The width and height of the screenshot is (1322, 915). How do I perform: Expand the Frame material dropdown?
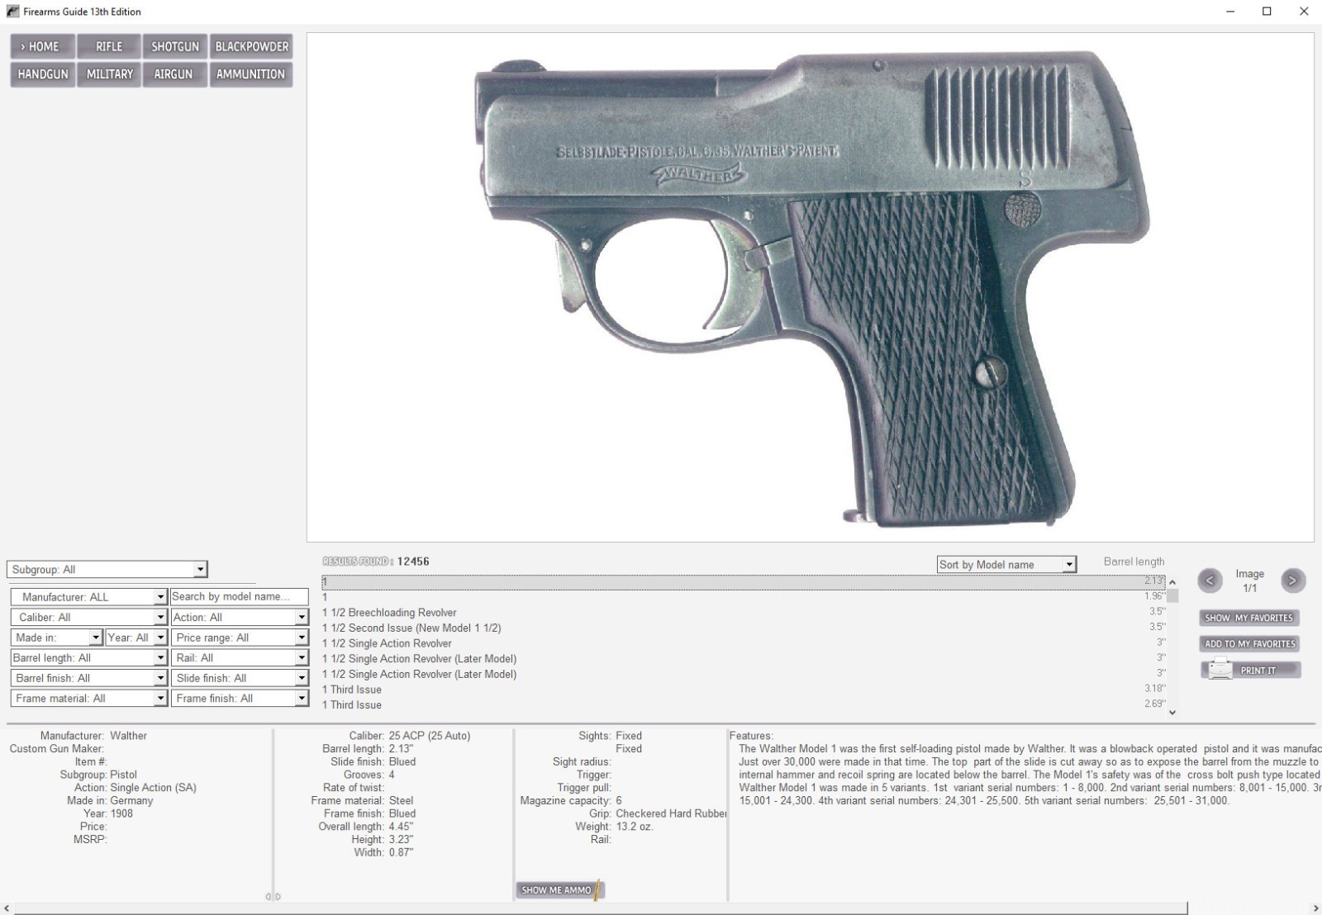point(160,699)
